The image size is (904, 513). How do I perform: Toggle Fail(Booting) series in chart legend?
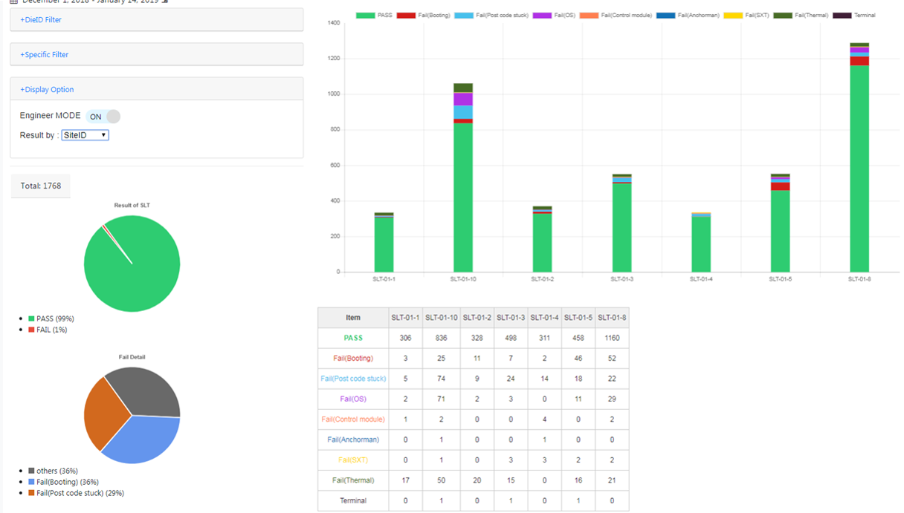click(x=424, y=15)
